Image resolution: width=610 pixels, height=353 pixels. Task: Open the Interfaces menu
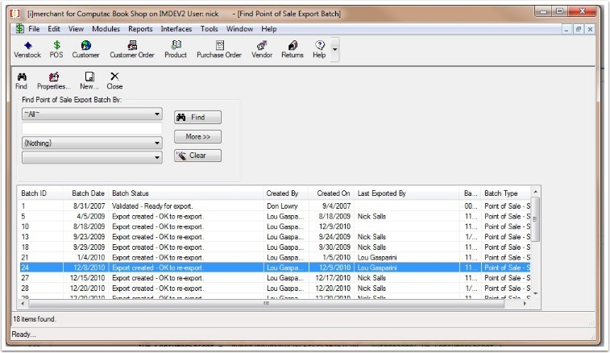point(176,29)
